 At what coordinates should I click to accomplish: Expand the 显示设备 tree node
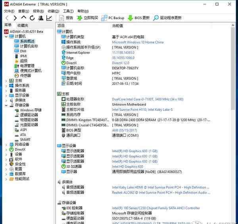pos(6,96)
